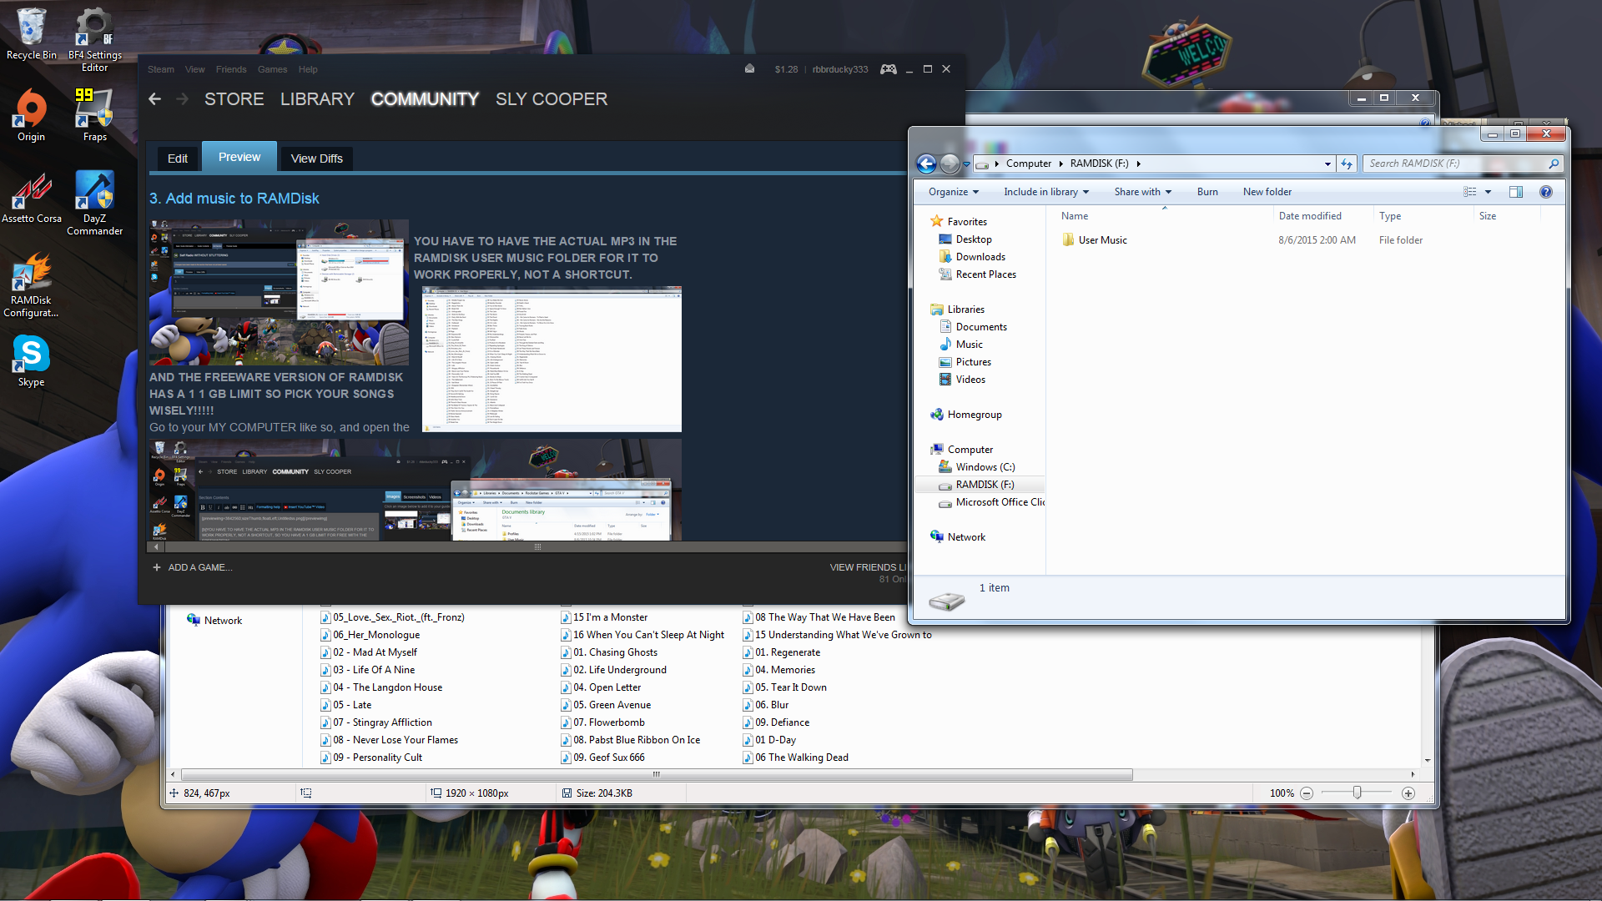1602x901 pixels.
Task: Expand the Share with dropdown
Action: pyautogui.click(x=1142, y=192)
